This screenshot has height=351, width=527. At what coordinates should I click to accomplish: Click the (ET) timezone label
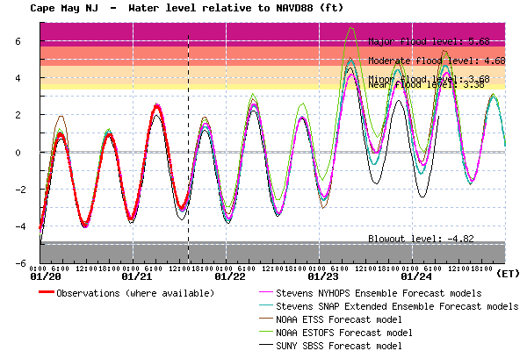508,274
